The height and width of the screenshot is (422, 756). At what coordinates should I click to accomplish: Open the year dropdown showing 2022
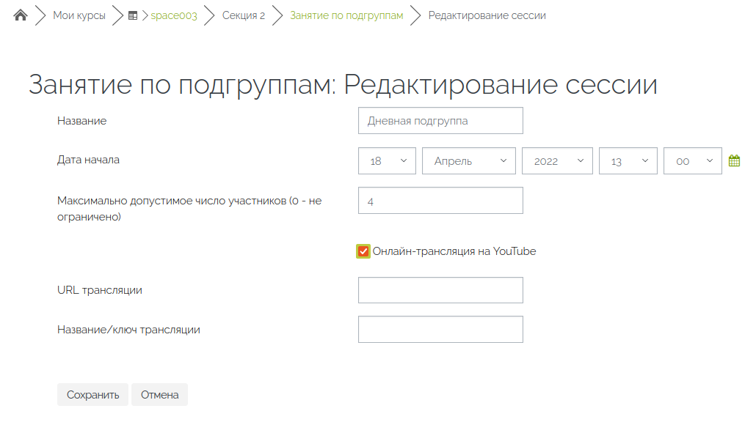(x=557, y=160)
